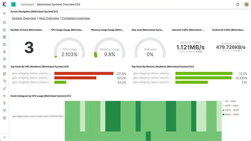Open Management gear icon in the sidebar
The image size is (251, 141).
(4, 118)
